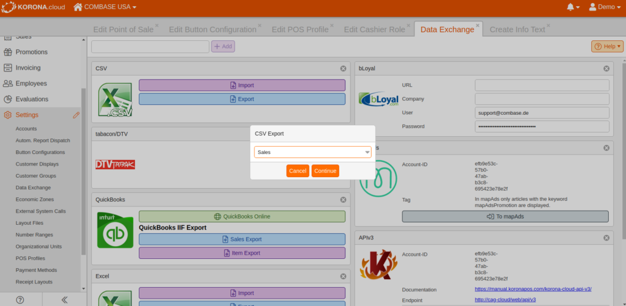Go to Customer Displays
This screenshot has height=306, width=626.
[x=37, y=164]
